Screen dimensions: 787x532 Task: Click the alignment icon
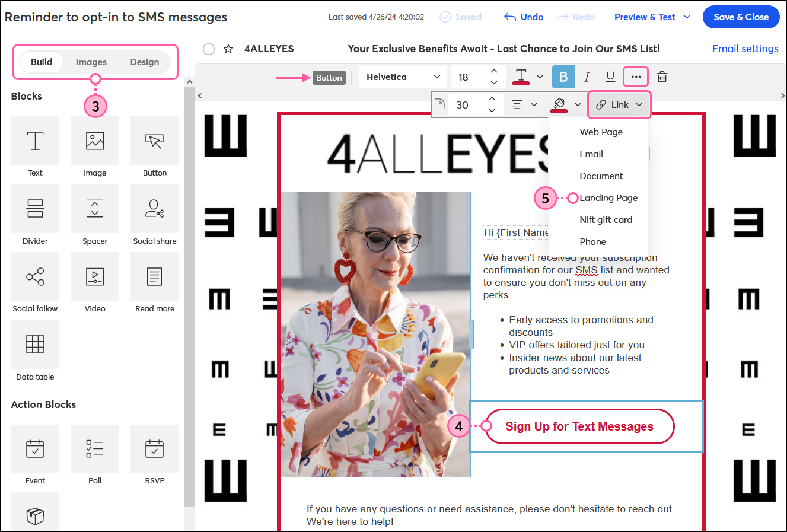pyautogui.click(x=517, y=104)
